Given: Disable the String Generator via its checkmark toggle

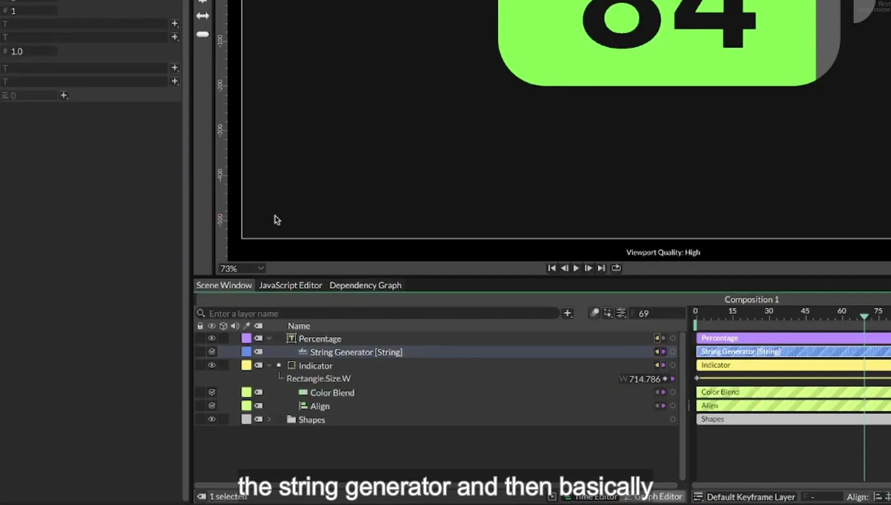Looking at the screenshot, I should point(212,352).
